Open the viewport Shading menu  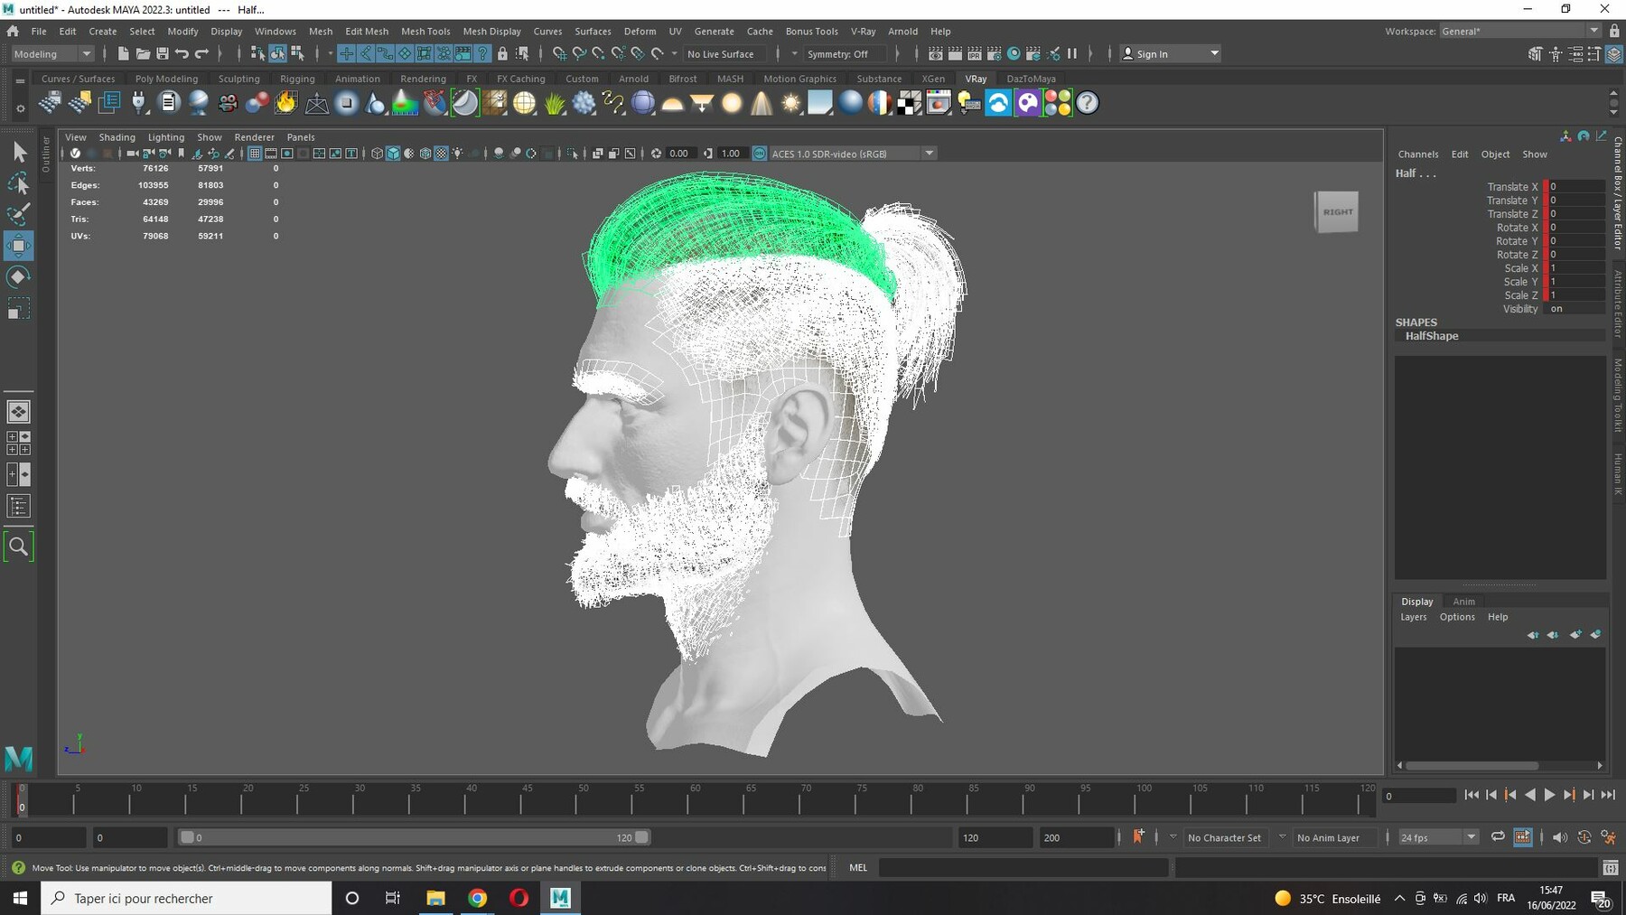click(117, 137)
